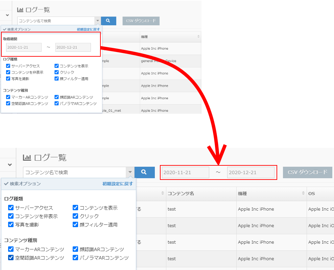Toggle パノラマARコンテンツ checkbox in upper panel
This screenshot has height=270, width=334.
56,103
